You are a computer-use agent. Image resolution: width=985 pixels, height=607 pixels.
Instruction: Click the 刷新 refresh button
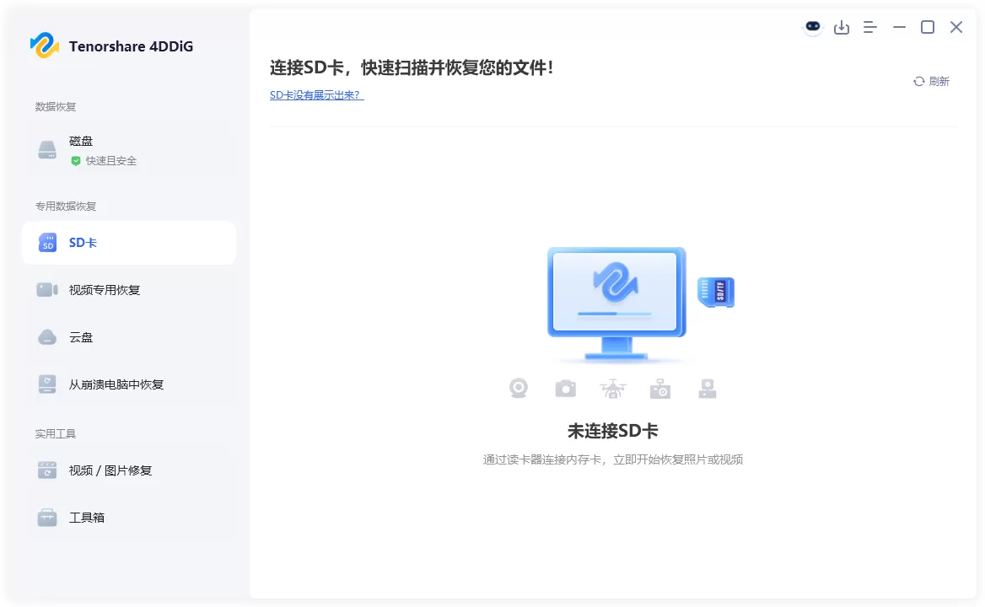coord(931,81)
